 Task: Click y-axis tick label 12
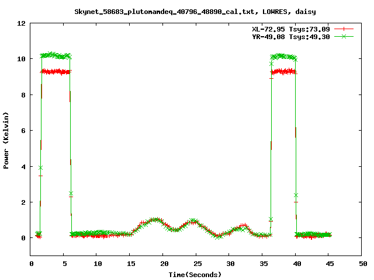(21, 23)
